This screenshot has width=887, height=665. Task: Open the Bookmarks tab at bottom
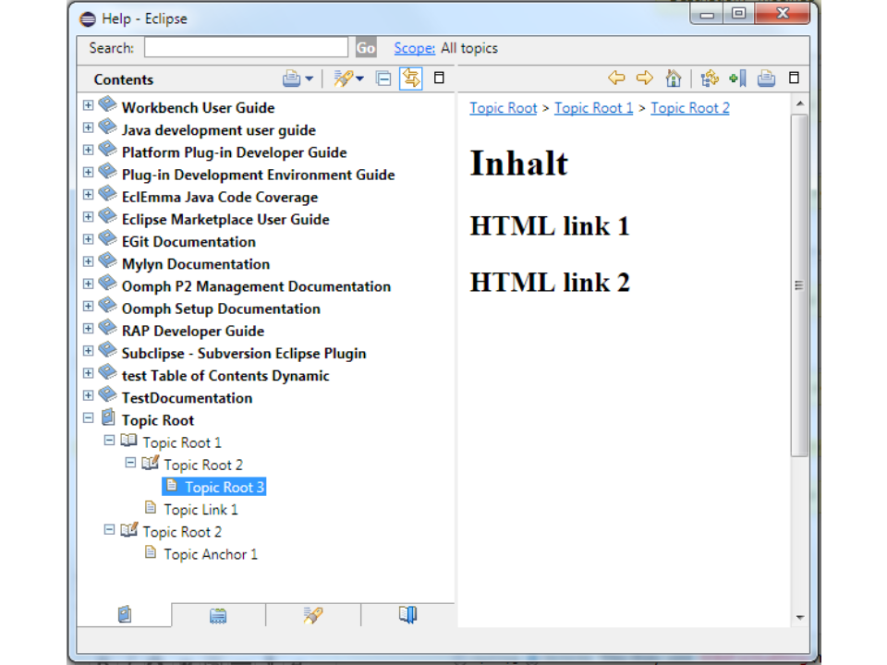tap(407, 615)
